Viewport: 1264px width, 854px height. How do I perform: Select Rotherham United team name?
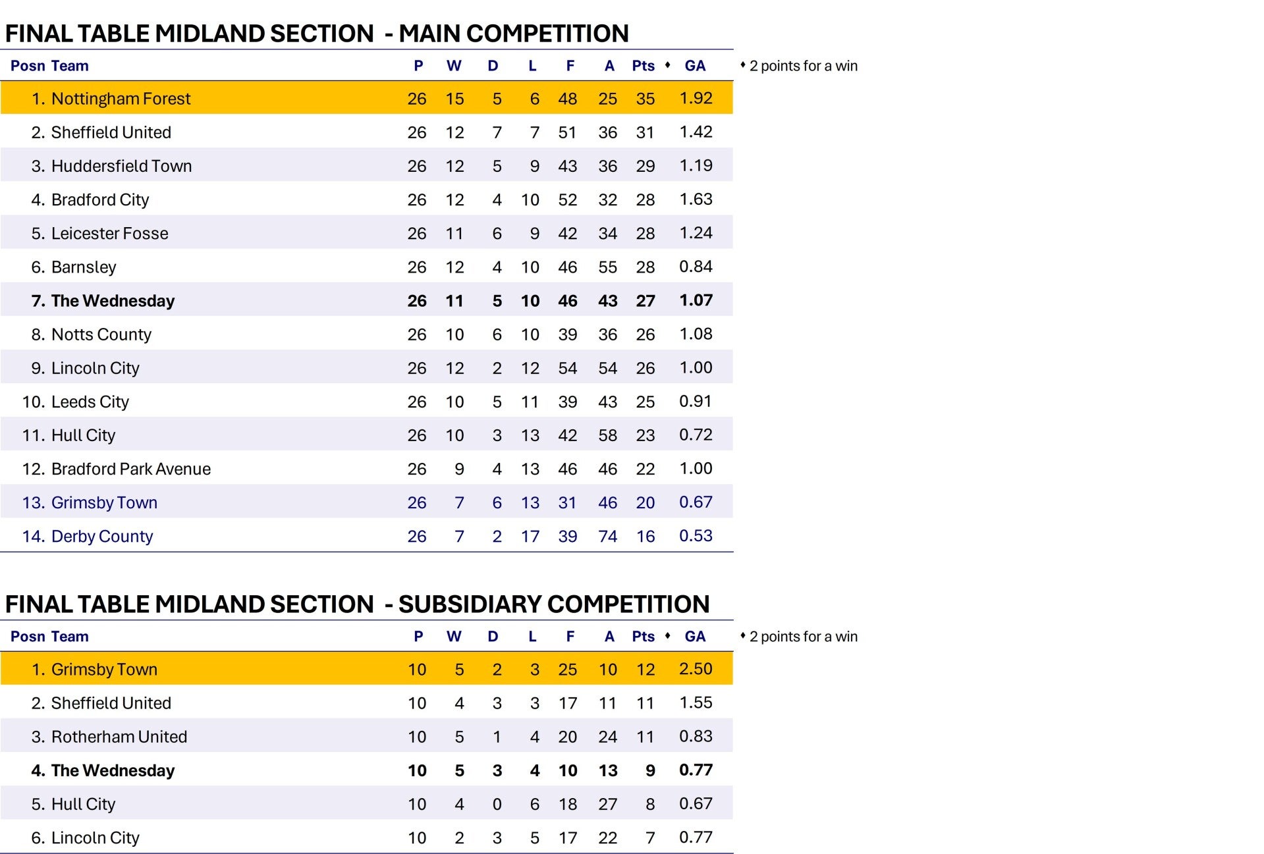tap(119, 737)
